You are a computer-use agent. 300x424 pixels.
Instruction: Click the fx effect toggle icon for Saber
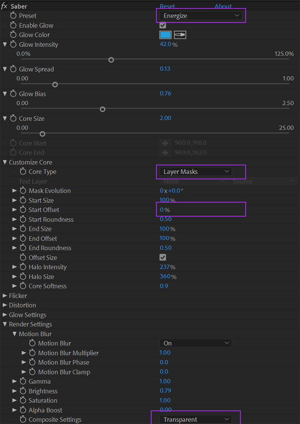coord(4,6)
